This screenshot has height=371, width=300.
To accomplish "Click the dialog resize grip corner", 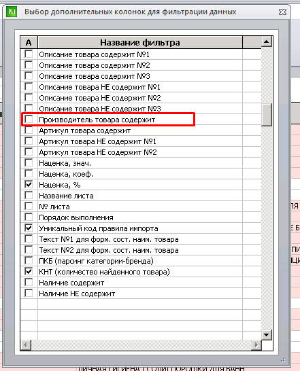I will pos(283,360).
